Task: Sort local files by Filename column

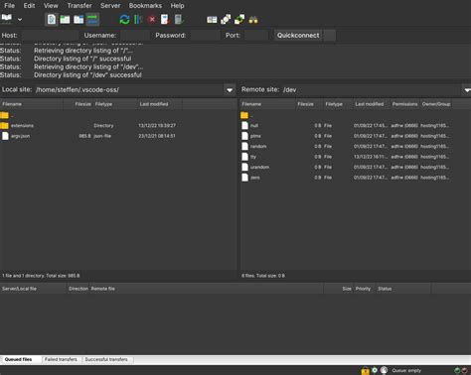Action: (32, 104)
